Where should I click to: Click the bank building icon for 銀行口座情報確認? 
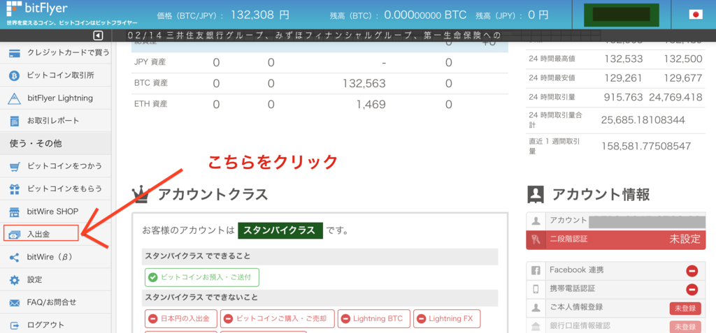536,327
